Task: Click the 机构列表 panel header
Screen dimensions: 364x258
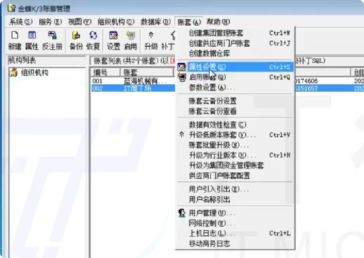Action: pos(46,60)
